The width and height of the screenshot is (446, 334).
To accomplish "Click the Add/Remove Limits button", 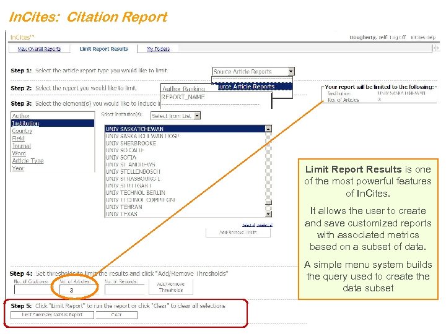I will pos(238,233).
